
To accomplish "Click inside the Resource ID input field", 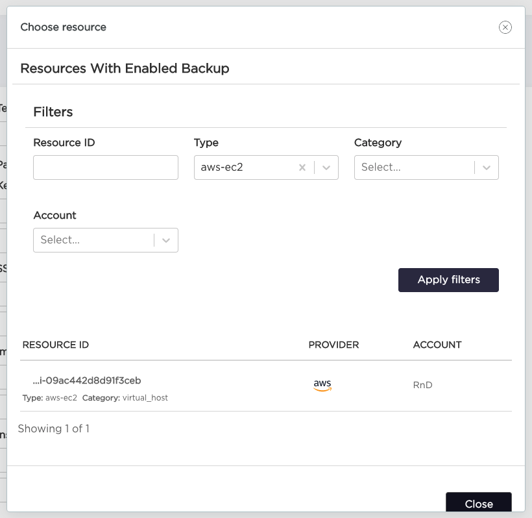I will click(105, 167).
